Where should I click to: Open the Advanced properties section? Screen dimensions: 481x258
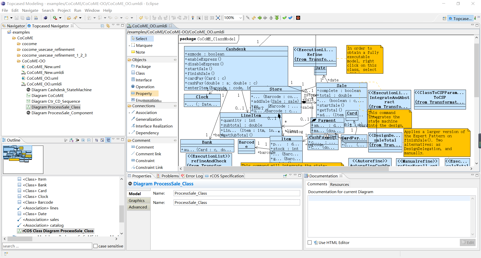139,207
